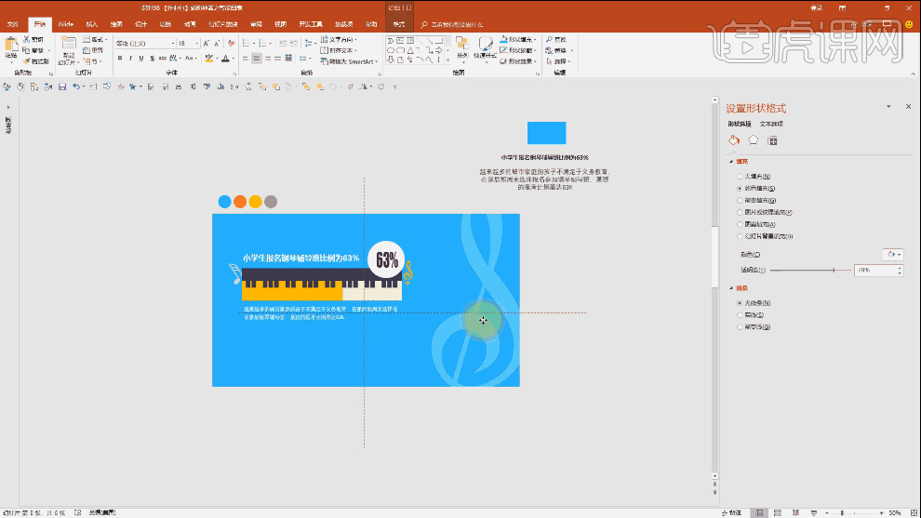The width and height of the screenshot is (921, 518).
Task: Open the Fill & Line tab icon
Action: (x=733, y=140)
